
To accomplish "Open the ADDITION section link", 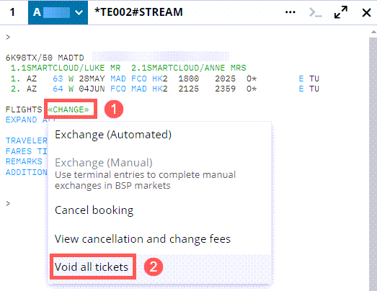I will coord(27,172).
